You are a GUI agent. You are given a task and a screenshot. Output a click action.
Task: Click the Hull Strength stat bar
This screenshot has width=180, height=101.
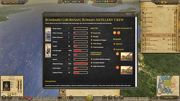(81, 50)
